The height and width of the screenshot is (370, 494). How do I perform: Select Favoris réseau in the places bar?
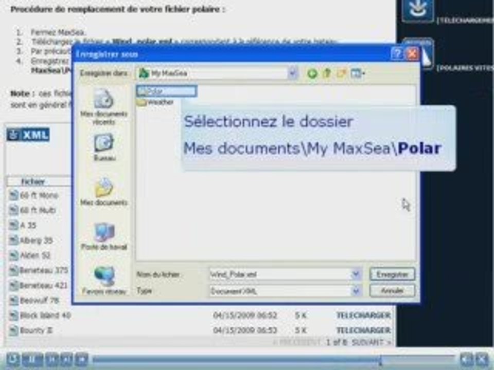(x=104, y=281)
